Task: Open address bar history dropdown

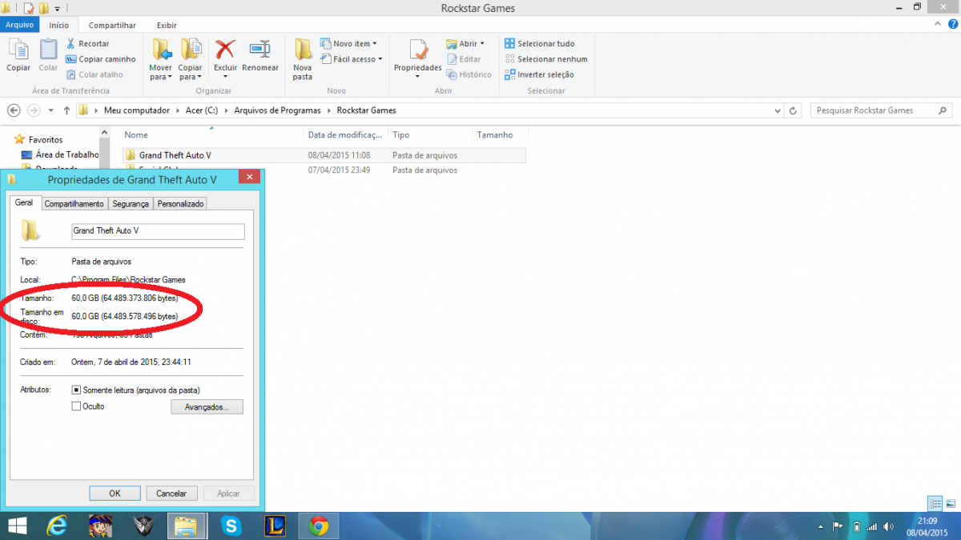Action: (776, 110)
